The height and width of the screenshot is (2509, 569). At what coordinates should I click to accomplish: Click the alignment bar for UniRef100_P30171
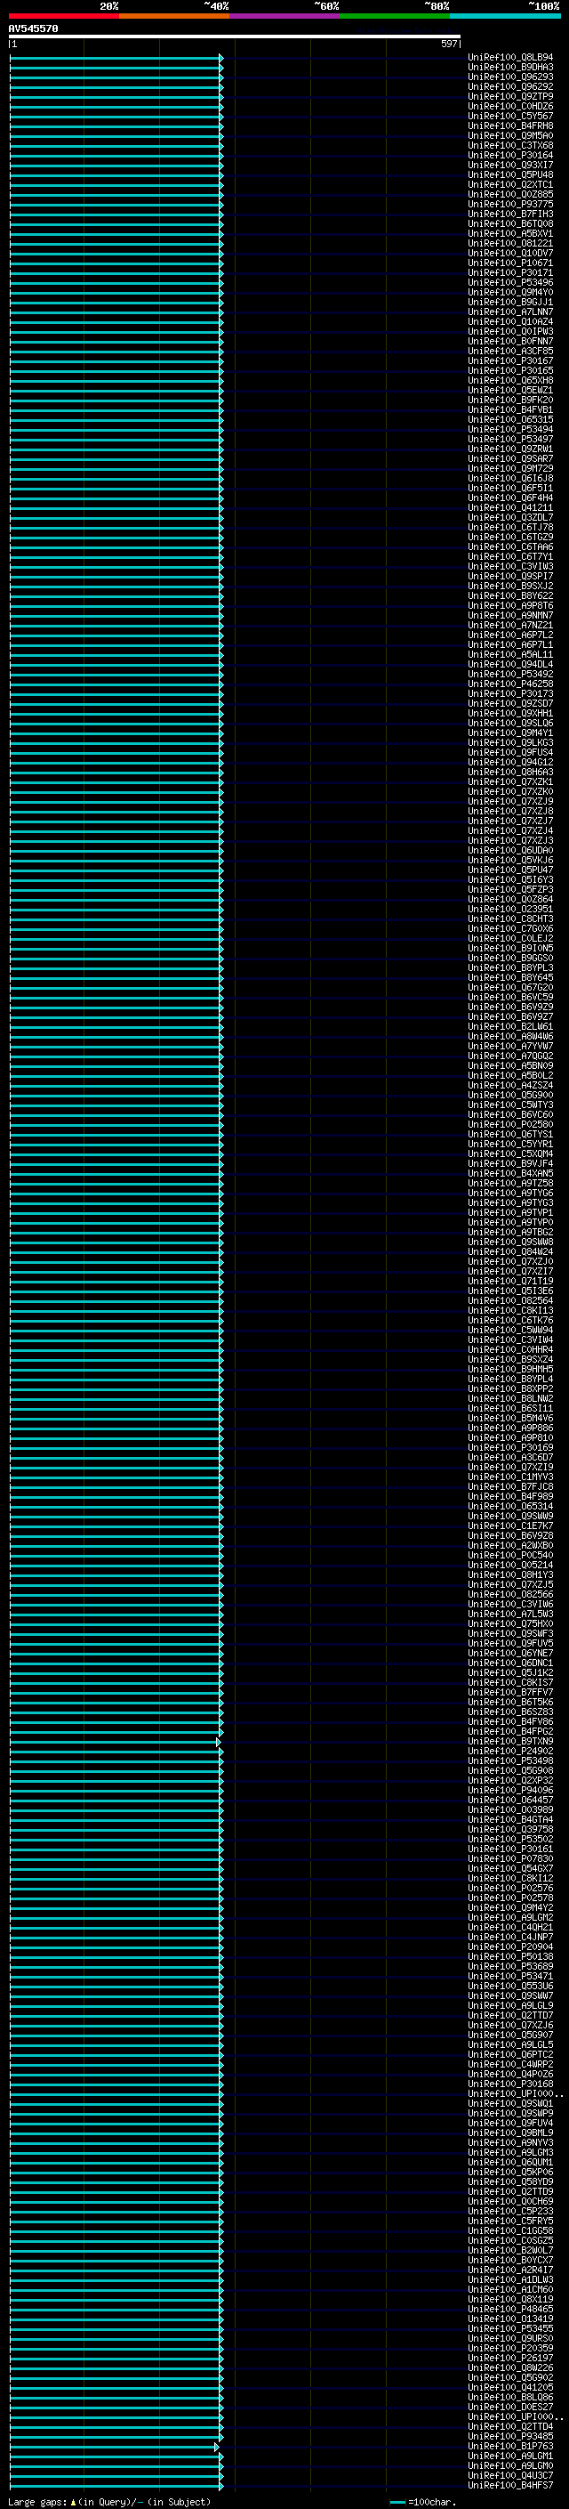click(116, 272)
